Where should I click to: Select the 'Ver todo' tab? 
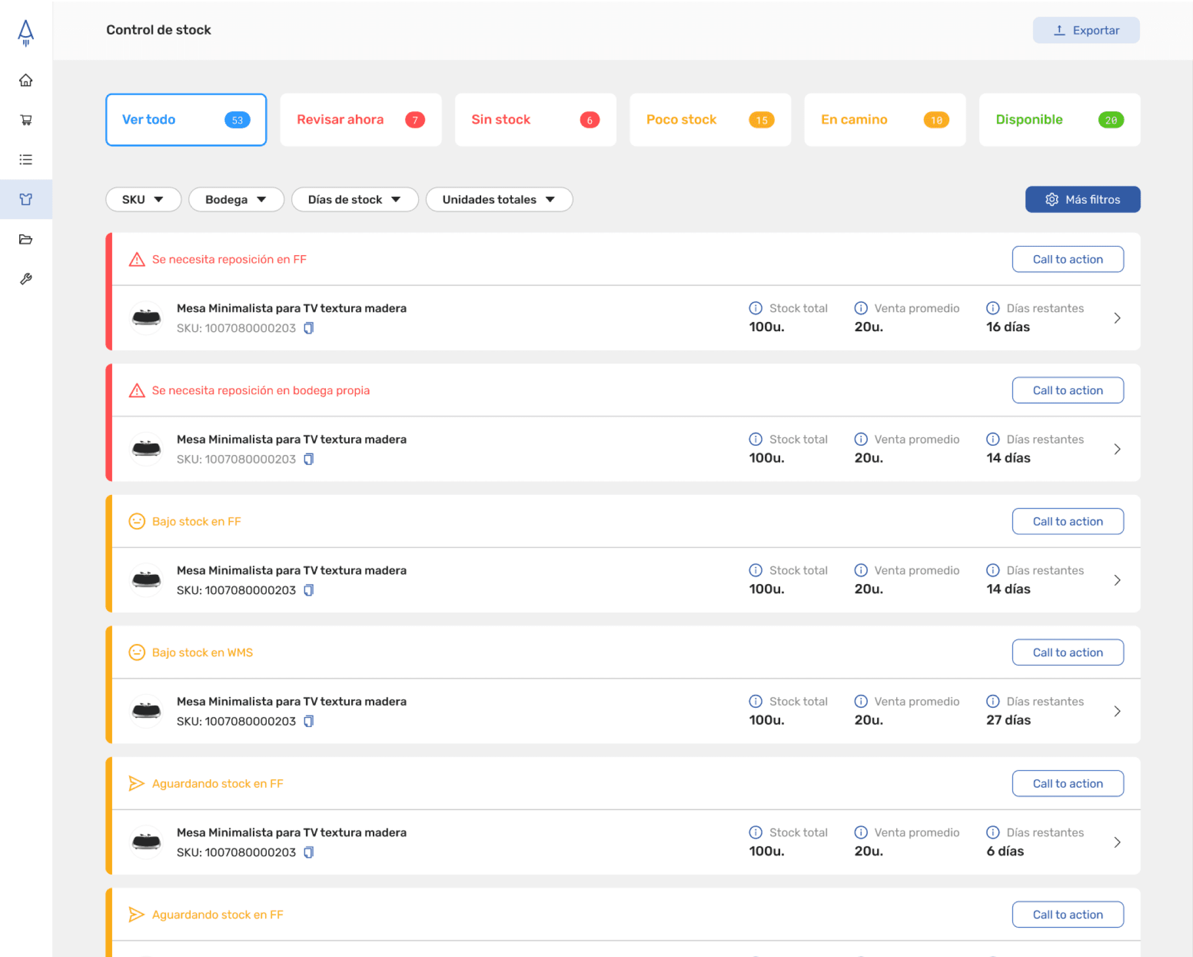coord(186,120)
